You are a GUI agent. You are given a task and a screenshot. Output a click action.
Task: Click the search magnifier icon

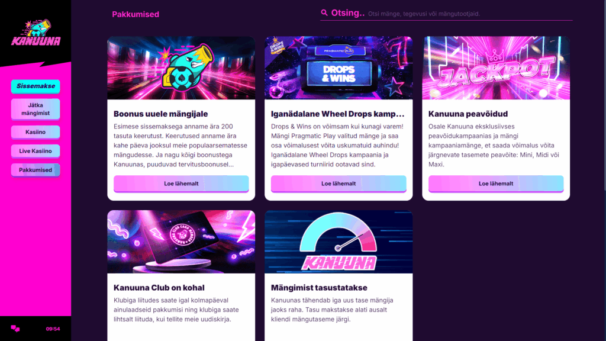coord(324,13)
